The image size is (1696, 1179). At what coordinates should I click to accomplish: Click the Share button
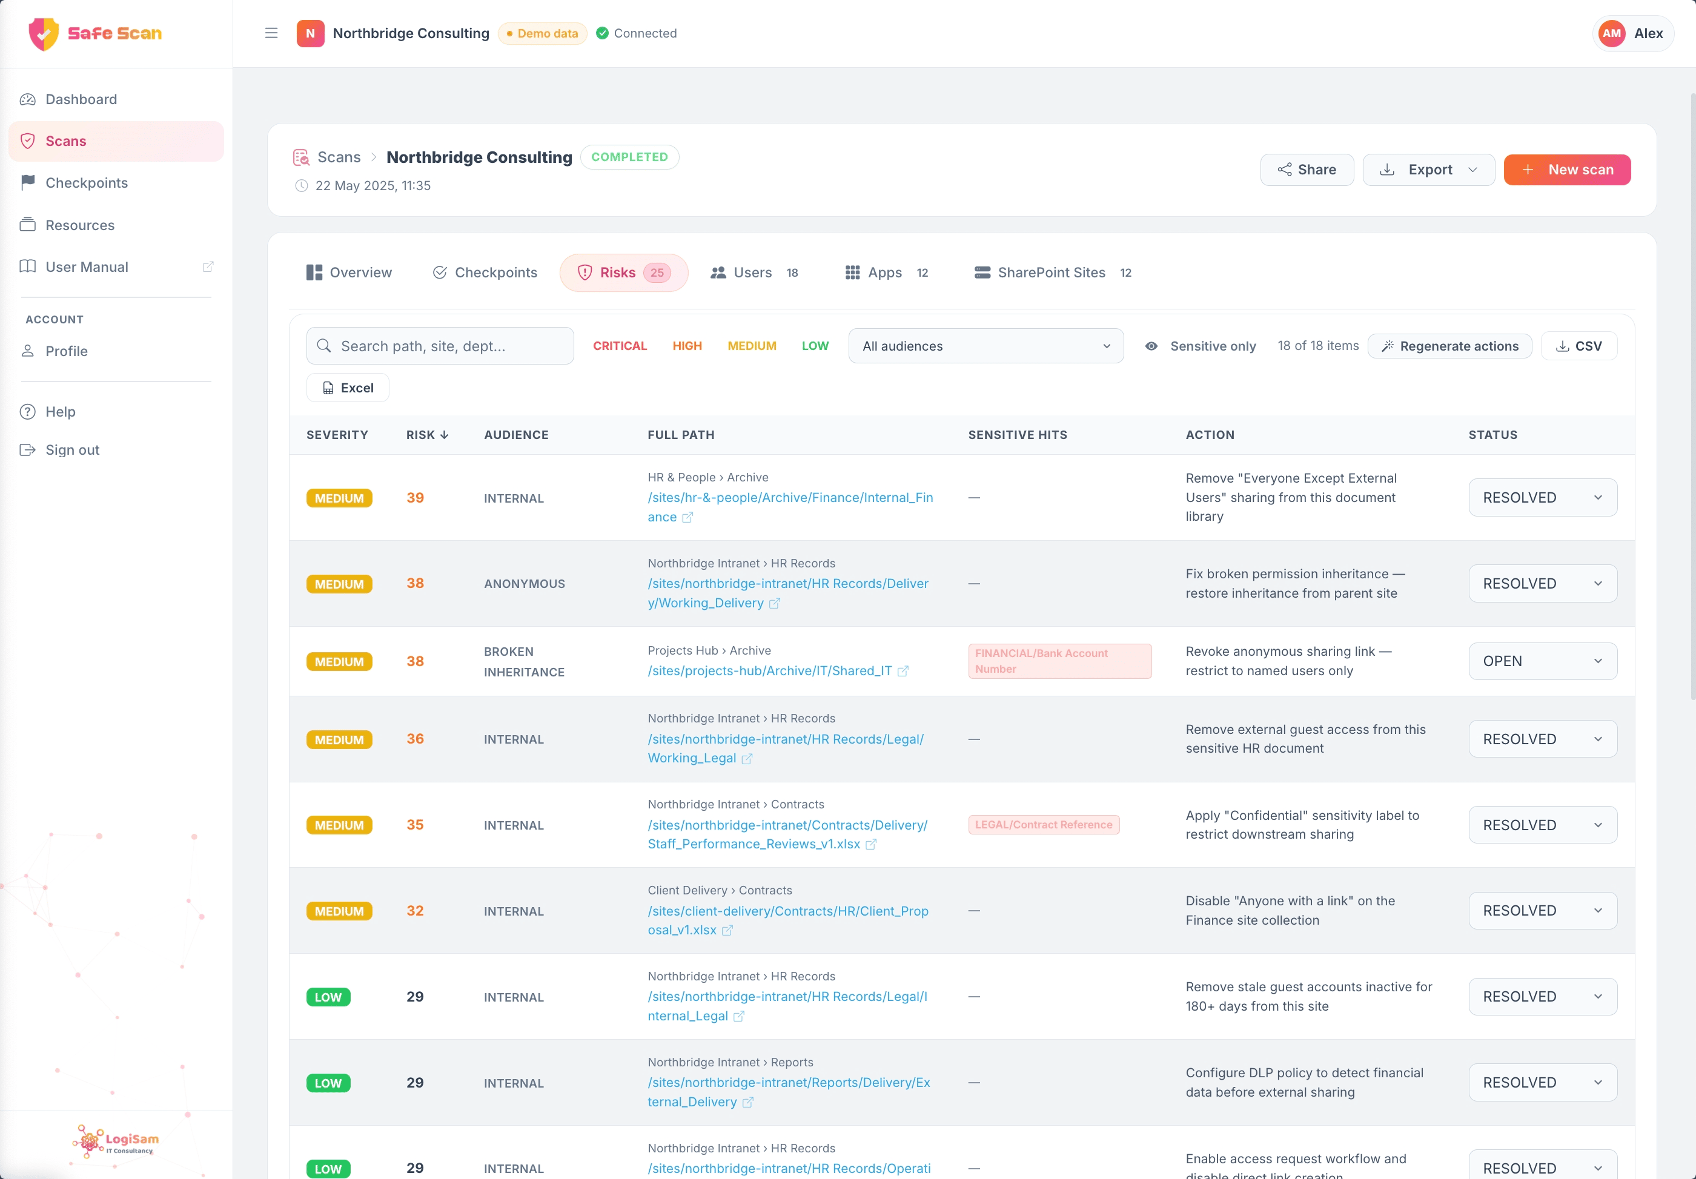tap(1307, 170)
